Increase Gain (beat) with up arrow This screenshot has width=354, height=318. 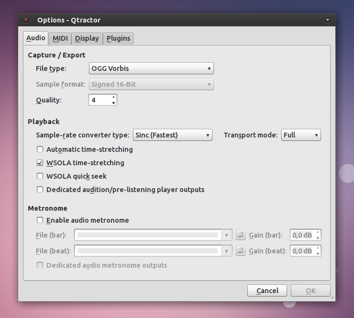(318, 248)
